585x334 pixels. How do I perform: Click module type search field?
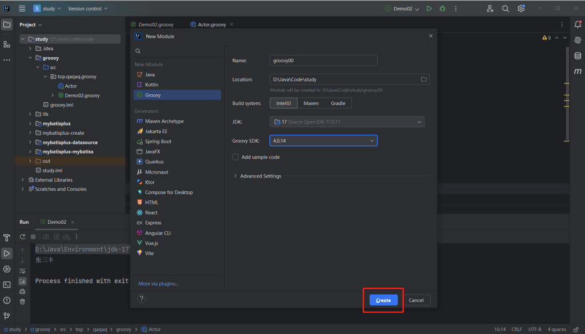point(177,51)
